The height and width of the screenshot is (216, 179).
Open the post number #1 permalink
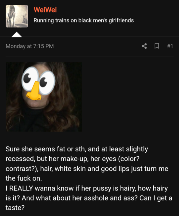coord(170,46)
